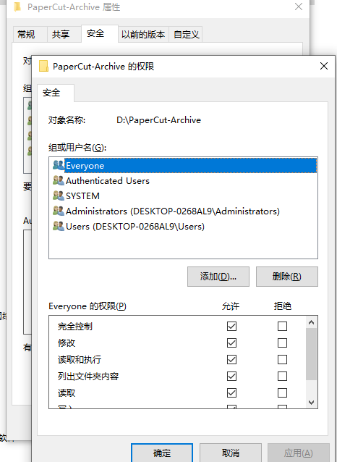Click the Everyone group icon
337x462 pixels.
[x=59, y=165]
